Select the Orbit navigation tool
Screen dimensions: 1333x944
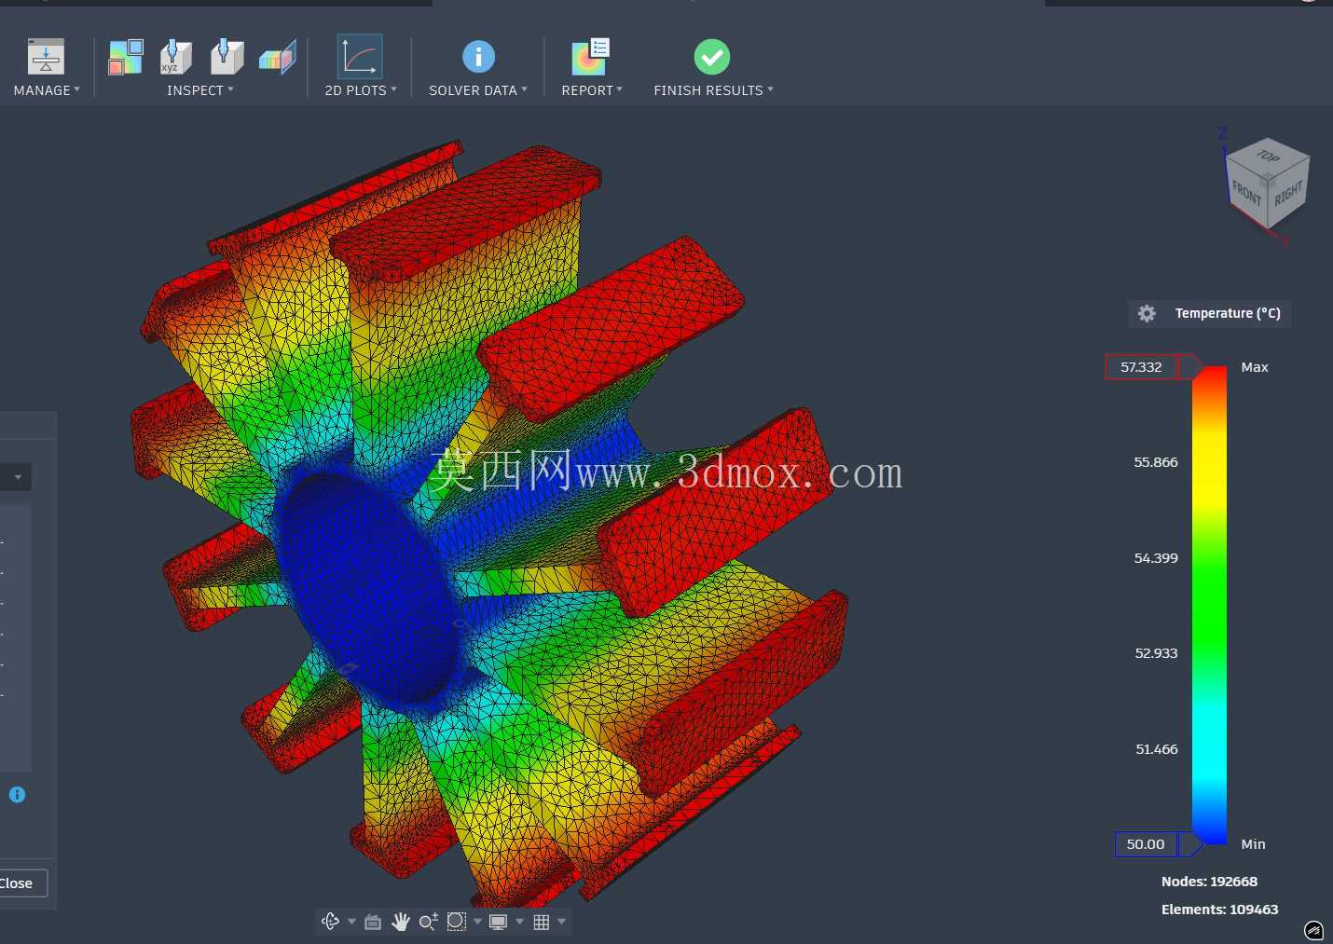[x=330, y=922]
